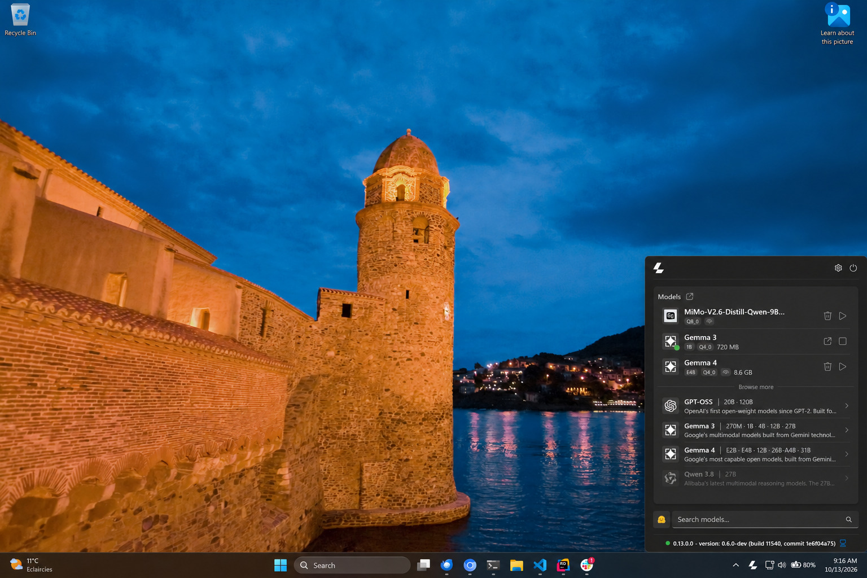The width and height of the screenshot is (867, 578).
Task: Click the Q8_0 tag under MiMo model
Action: tap(693, 322)
